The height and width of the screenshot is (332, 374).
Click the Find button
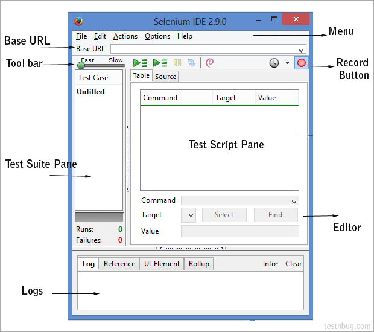click(x=276, y=215)
